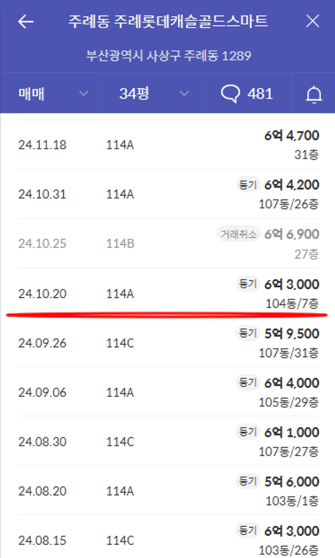Click the 거래취소 badge on 24.10.25 row
Viewport: 335px width, 558px height.
coord(238,234)
